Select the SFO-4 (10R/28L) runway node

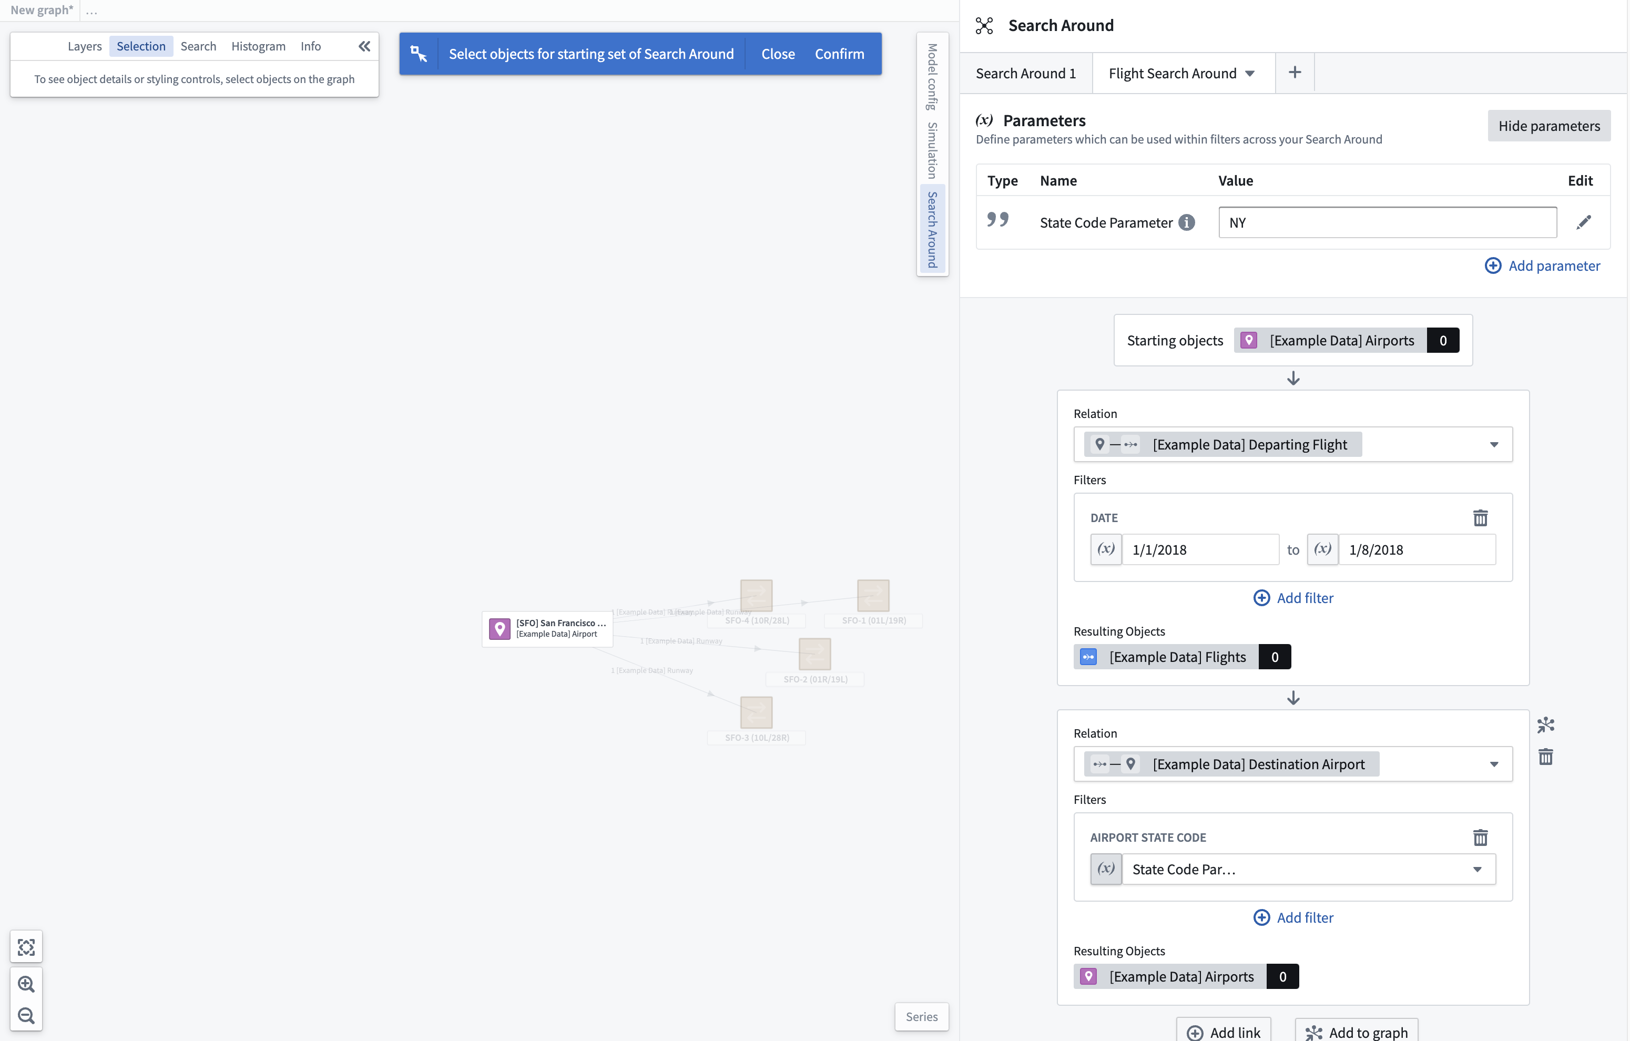click(x=756, y=596)
